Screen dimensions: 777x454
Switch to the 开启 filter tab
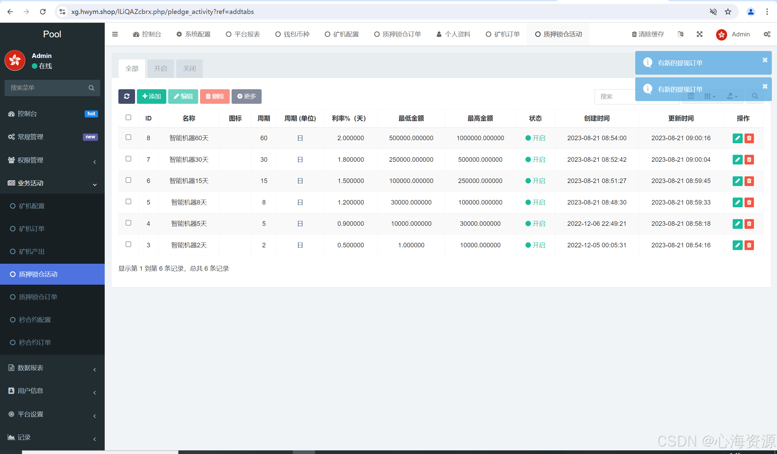[160, 68]
